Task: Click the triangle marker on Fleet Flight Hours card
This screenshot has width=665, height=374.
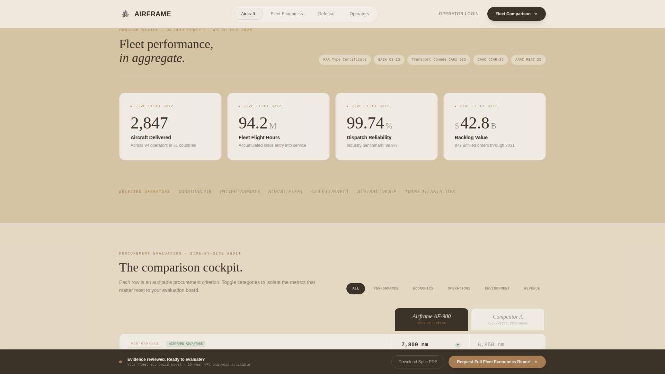Action: click(240, 106)
